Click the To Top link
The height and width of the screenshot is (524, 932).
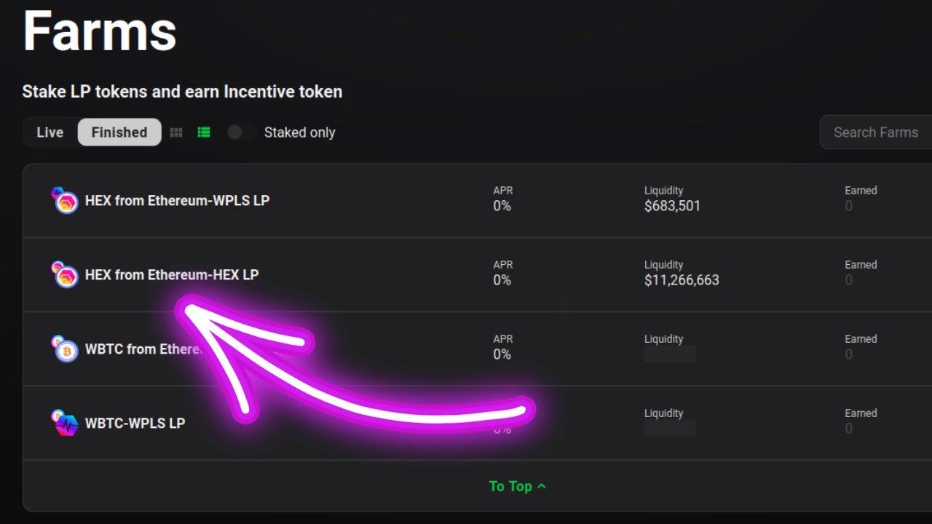coord(518,486)
